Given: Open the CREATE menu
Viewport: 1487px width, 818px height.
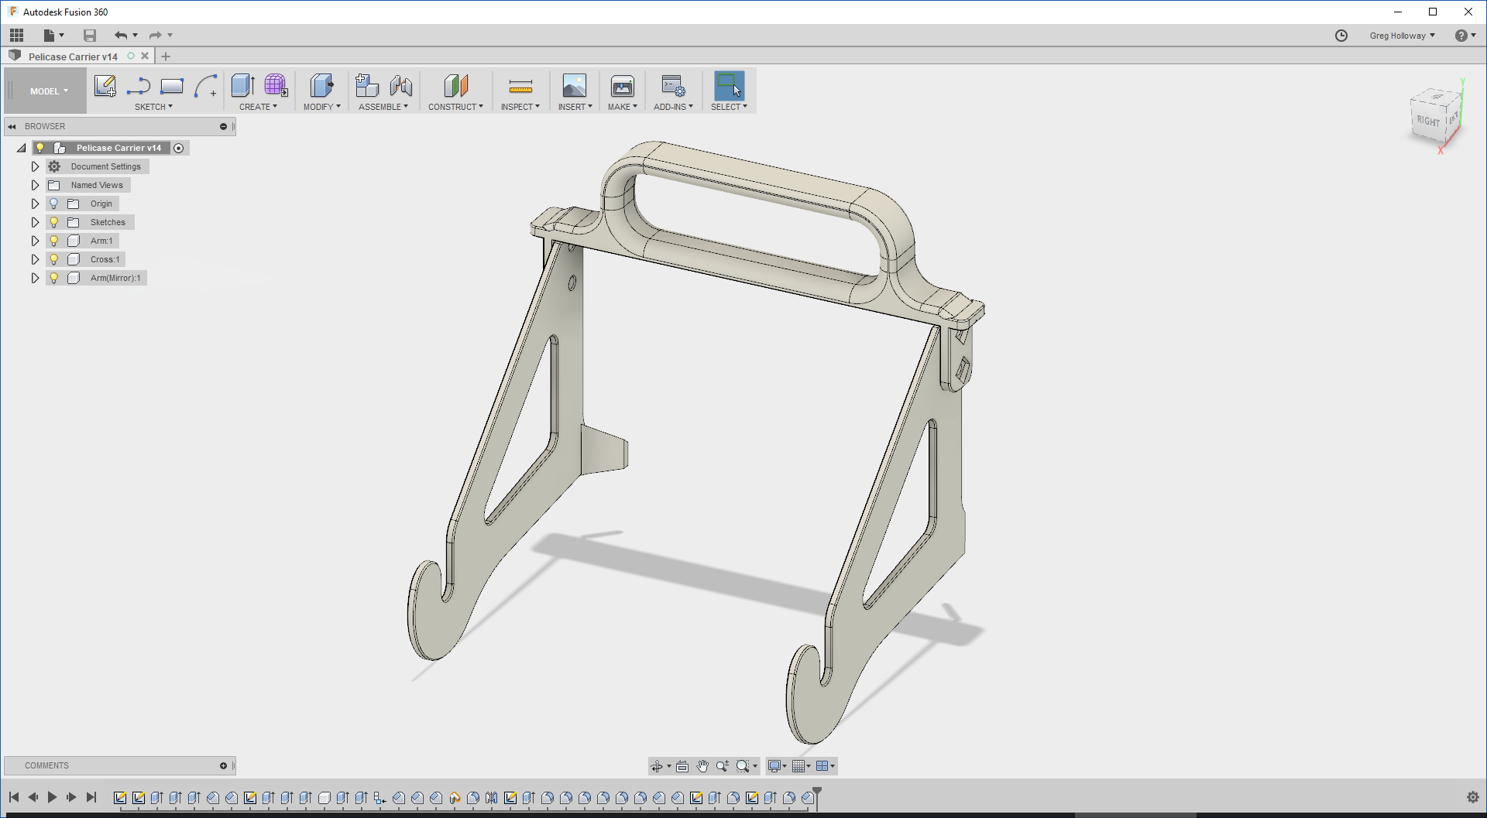Looking at the screenshot, I should [x=258, y=107].
